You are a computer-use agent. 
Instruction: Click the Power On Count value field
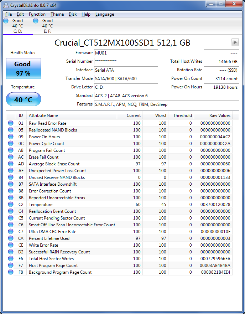pyautogui.click(x=221, y=78)
